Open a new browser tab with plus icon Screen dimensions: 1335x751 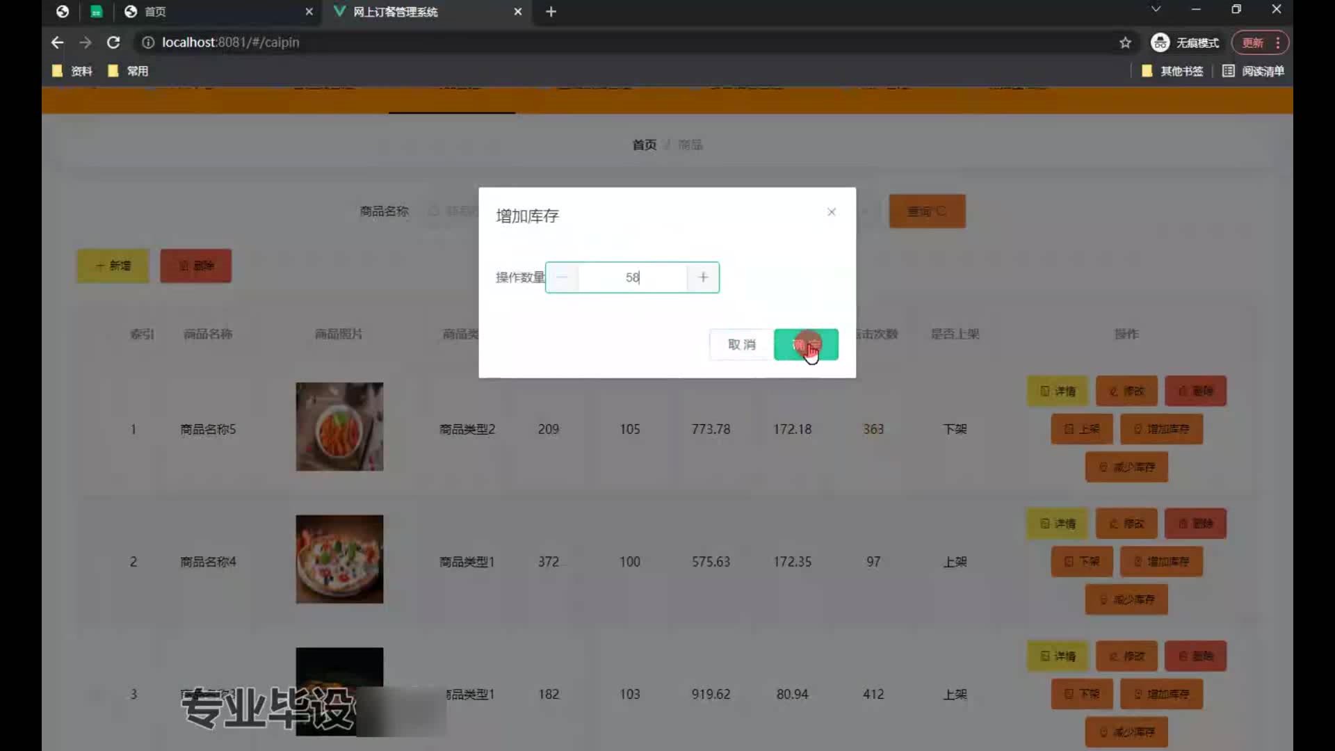coord(551,12)
